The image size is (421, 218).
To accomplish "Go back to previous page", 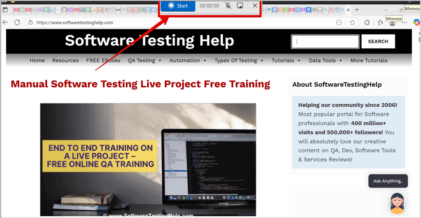I will point(5,22).
